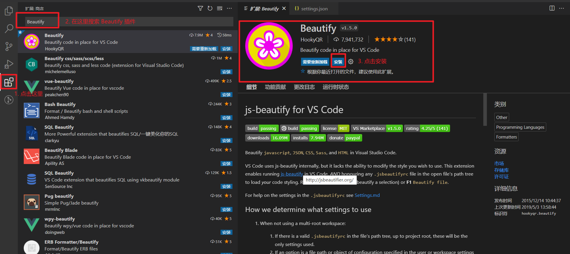Install Pug beautify from list

226,210
